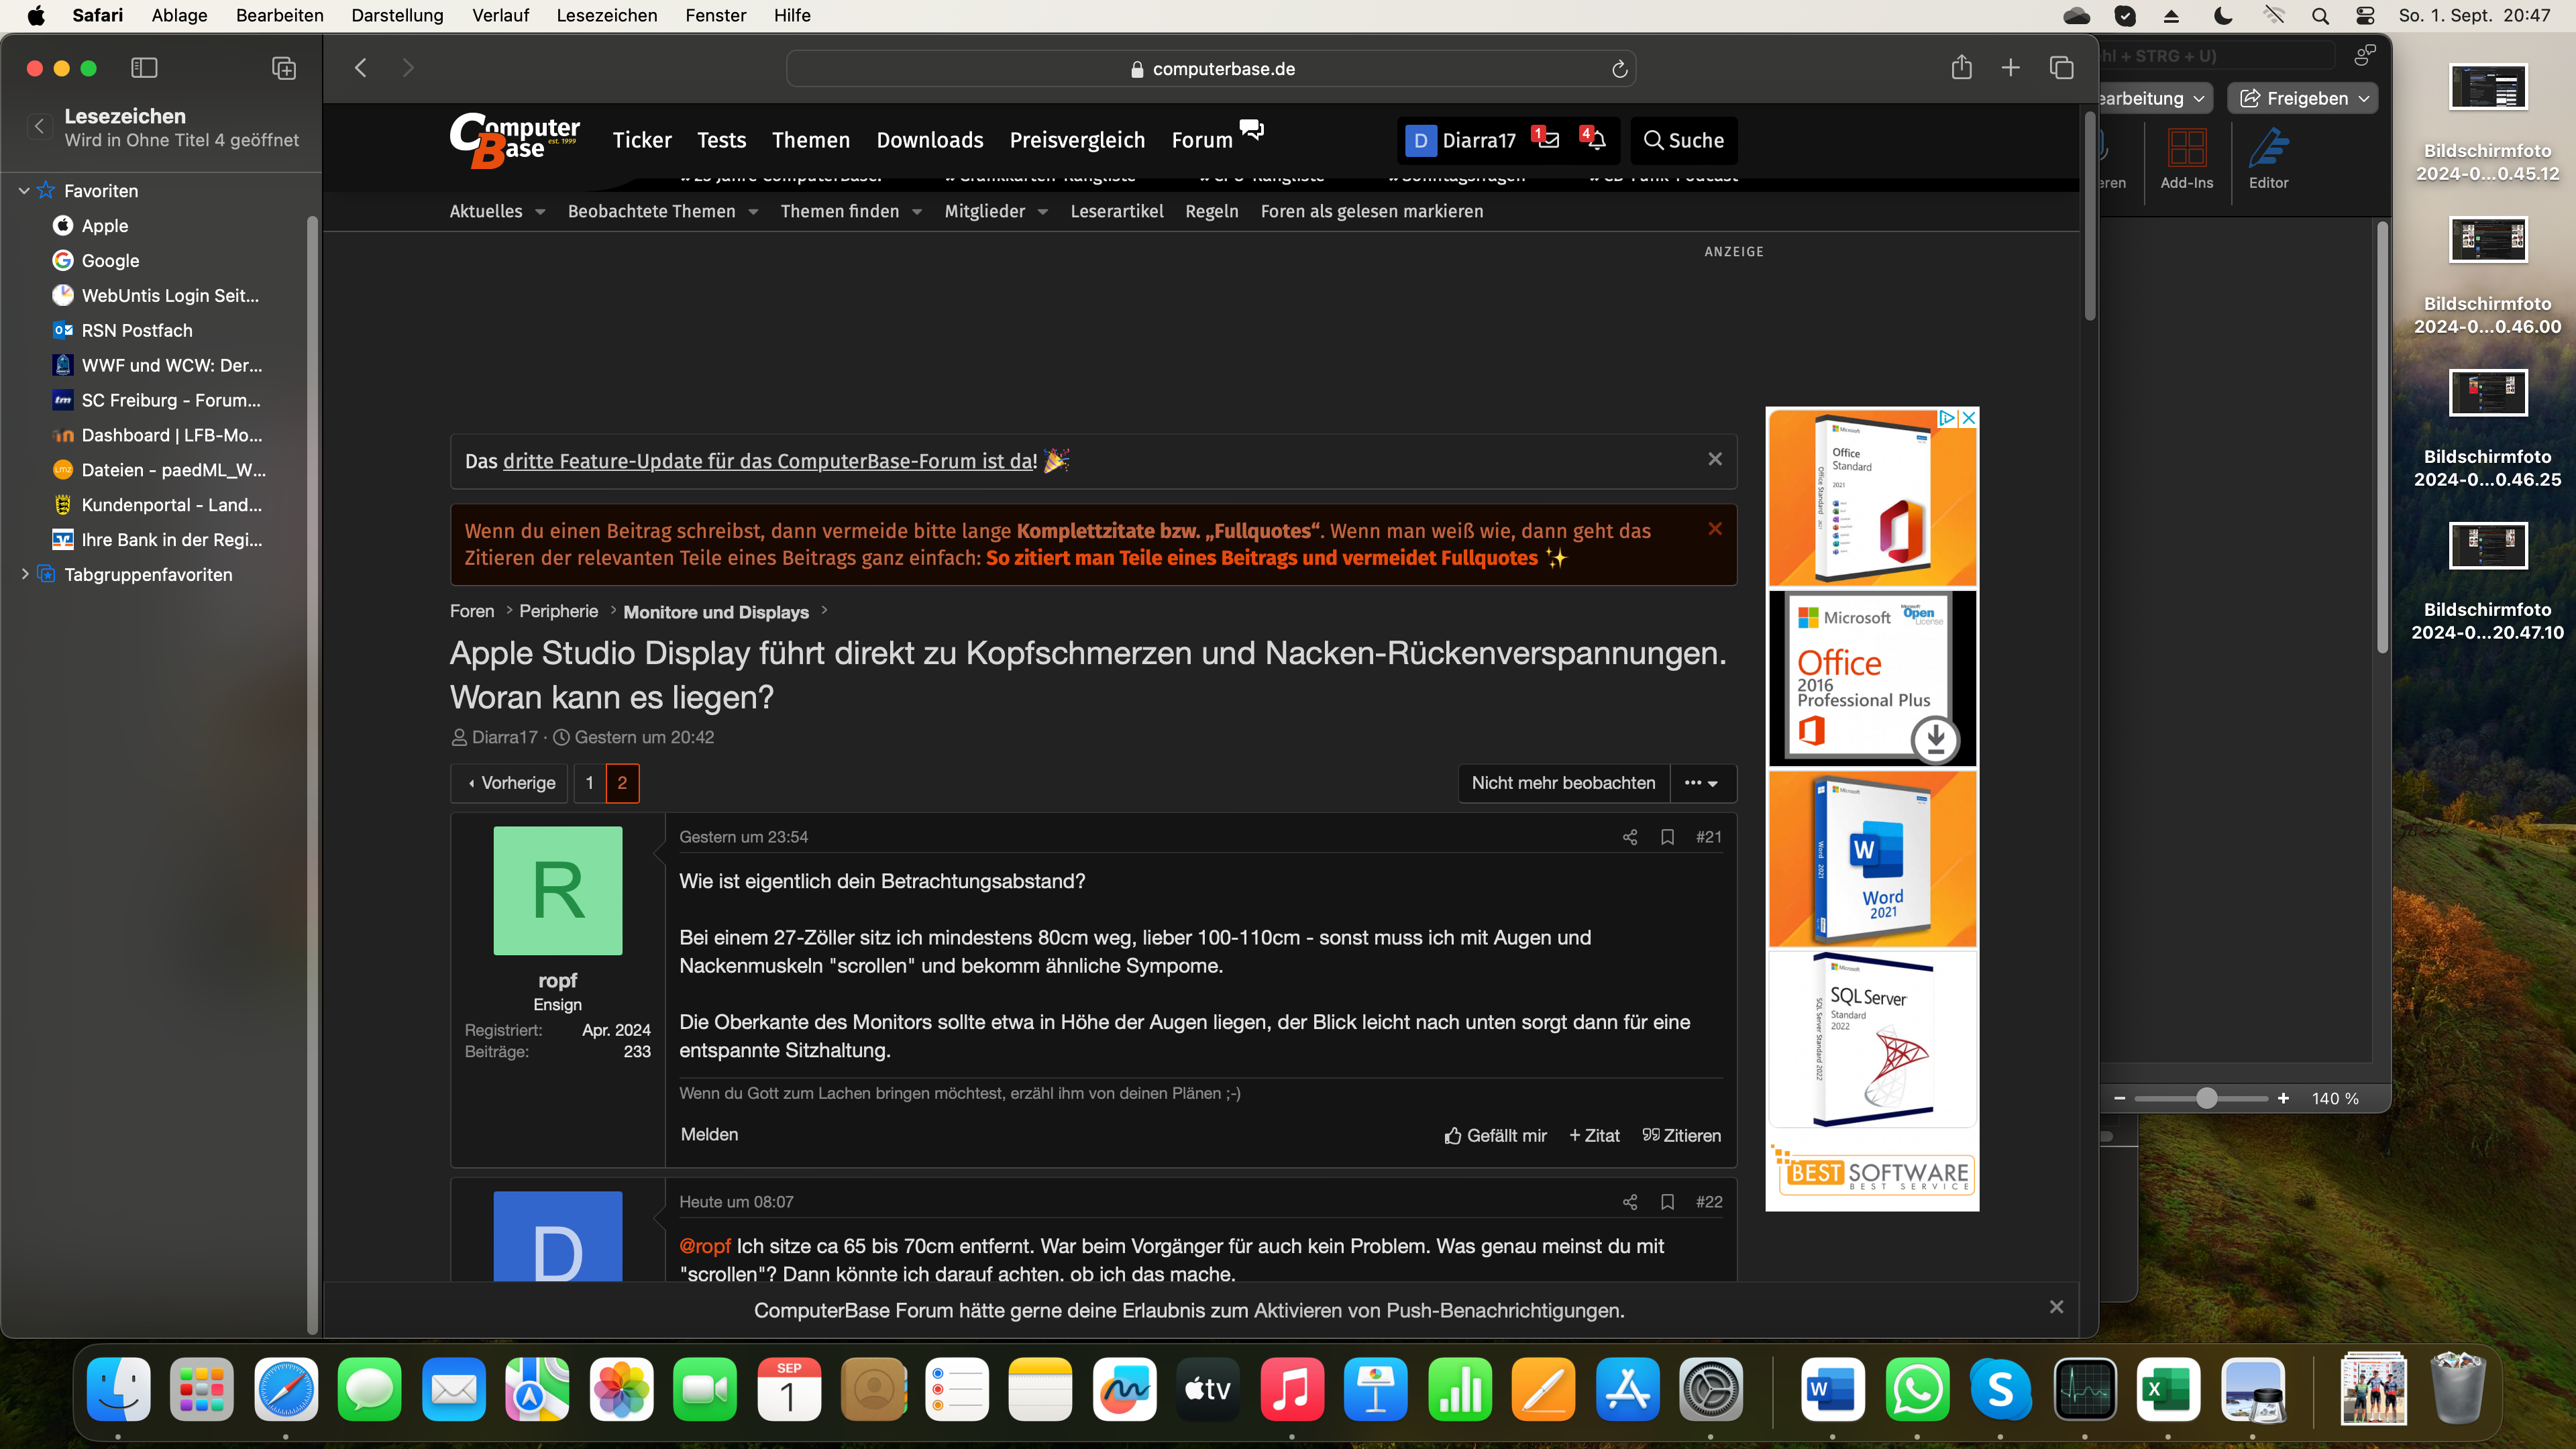Open the Safari tab overview icon
2576x1449 pixels.
click(2061, 68)
